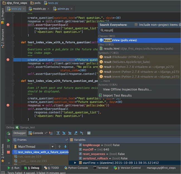
Task: Click the red Stop debugger icon
Action: point(8,152)
